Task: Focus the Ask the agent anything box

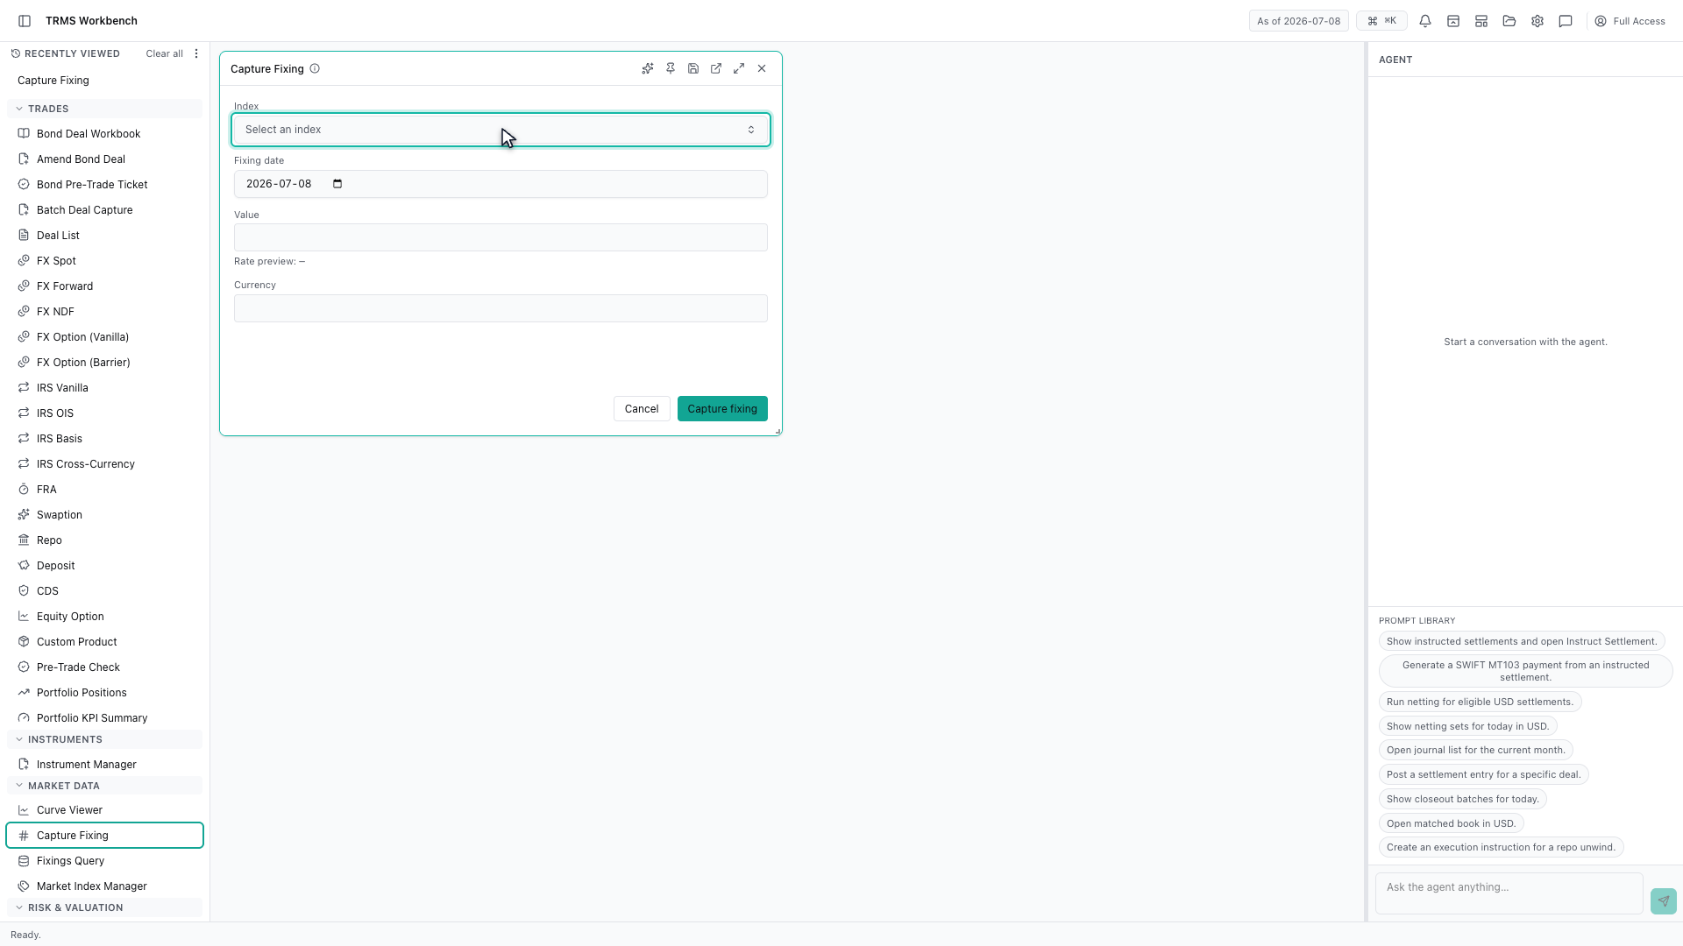Action: coord(1509,893)
